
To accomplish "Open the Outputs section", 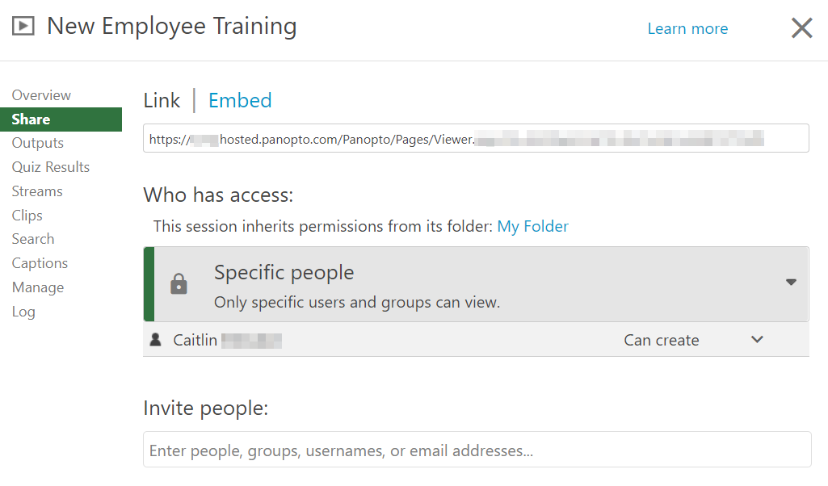I will (x=37, y=143).
